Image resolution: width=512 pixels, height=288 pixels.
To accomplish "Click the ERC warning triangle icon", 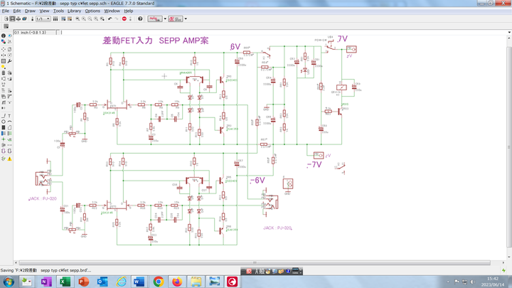I will click(x=10, y=159).
